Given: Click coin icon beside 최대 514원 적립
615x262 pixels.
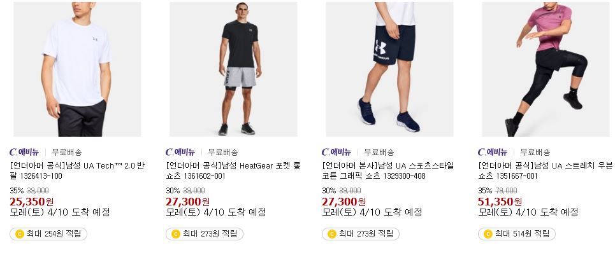Looking at the screenshot, I should 488,234.
